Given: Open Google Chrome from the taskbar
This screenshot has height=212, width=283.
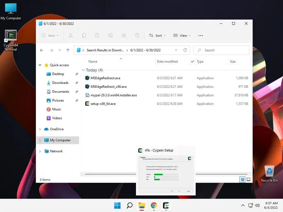Looking at the screenshot, I should click(154, 205).
